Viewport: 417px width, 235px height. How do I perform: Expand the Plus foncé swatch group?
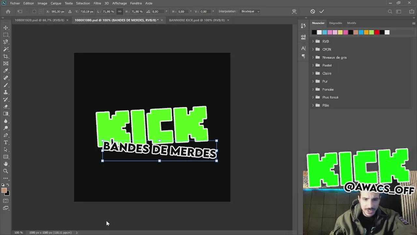coord(313,97)
